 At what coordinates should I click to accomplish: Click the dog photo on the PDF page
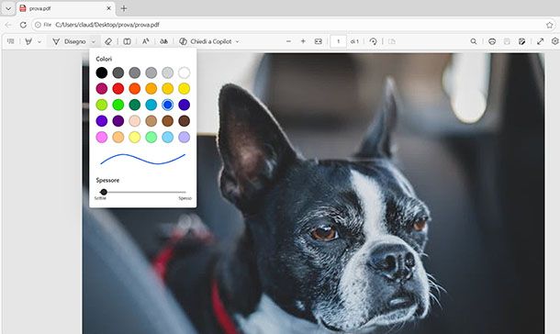pos(313,194)
